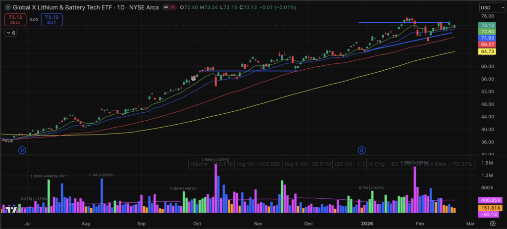The width and height of the screenshot is (507, 229).
Task: Expand the collapsed indicators legend showing 6
Action: point(11,33)
